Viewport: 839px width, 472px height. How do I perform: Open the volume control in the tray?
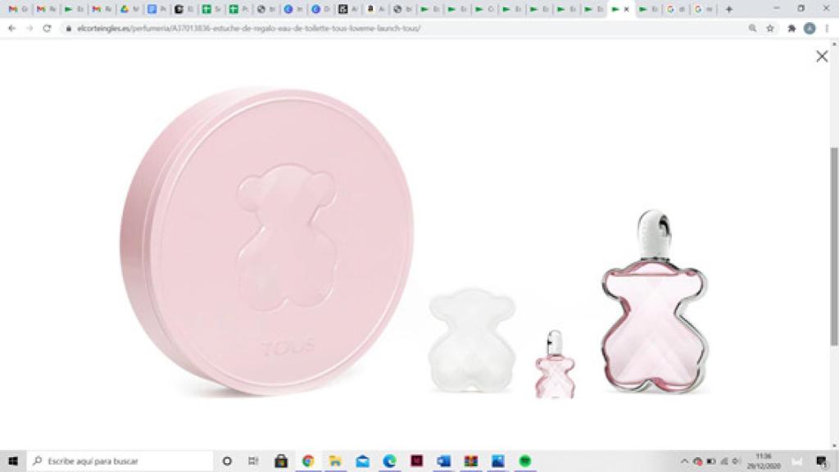click(737, 461)
